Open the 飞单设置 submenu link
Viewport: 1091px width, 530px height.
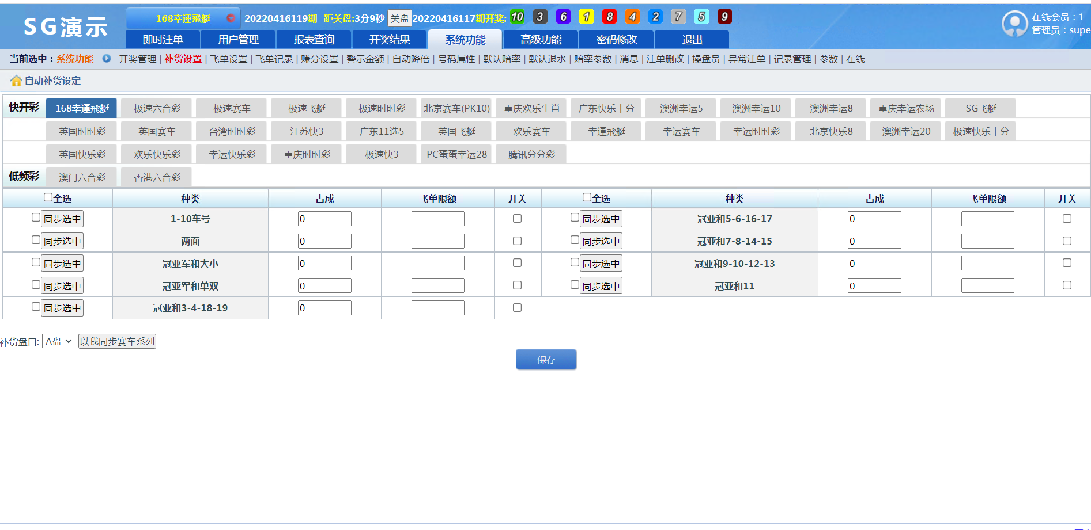(x=229, y=59)
